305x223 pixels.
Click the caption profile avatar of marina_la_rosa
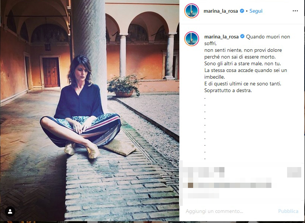coord(192,39)
